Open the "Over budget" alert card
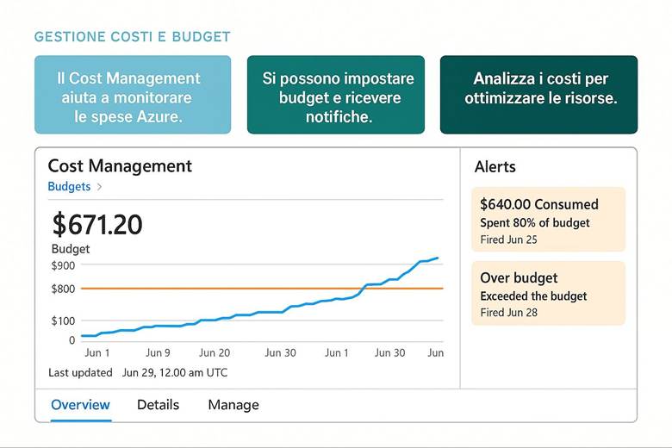 [x=548, y=294]
